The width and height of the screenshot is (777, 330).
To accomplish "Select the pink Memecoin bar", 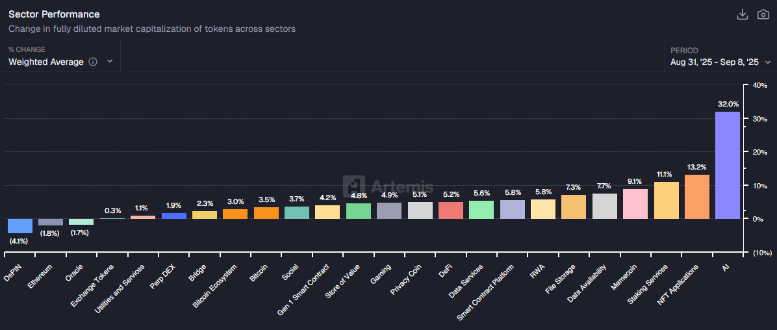I will point(635,203).
